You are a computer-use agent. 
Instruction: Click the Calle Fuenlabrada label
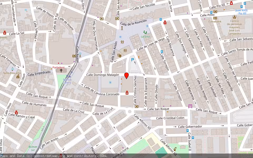point(13,12)
